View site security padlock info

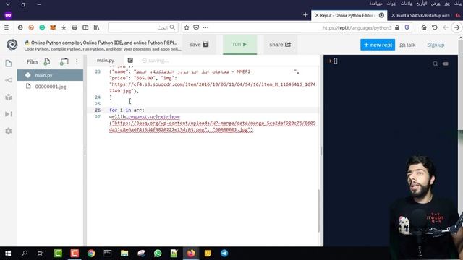tap(397, 27)
